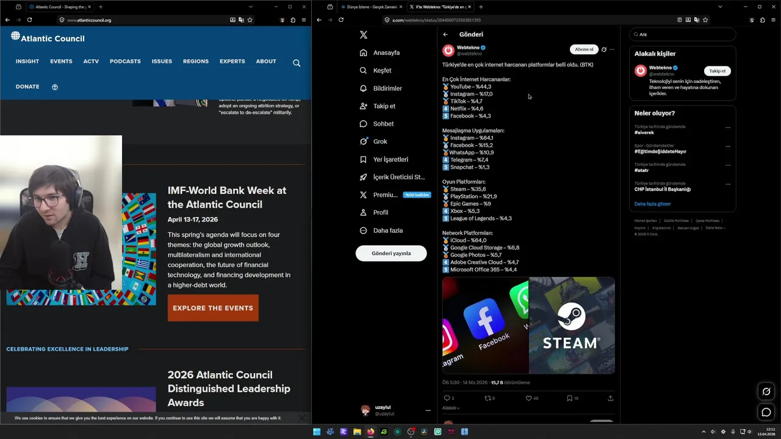This screenshot has height=439, width=781.
Task: Open the PODCASTS menu item
Action: pos(125,61)
